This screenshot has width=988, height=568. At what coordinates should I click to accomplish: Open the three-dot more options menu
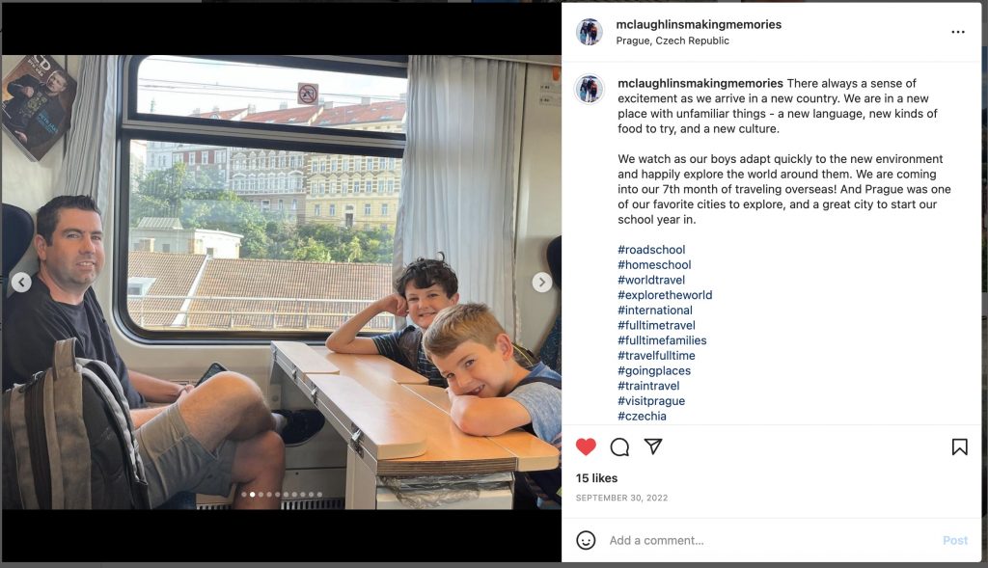[958, 32]
